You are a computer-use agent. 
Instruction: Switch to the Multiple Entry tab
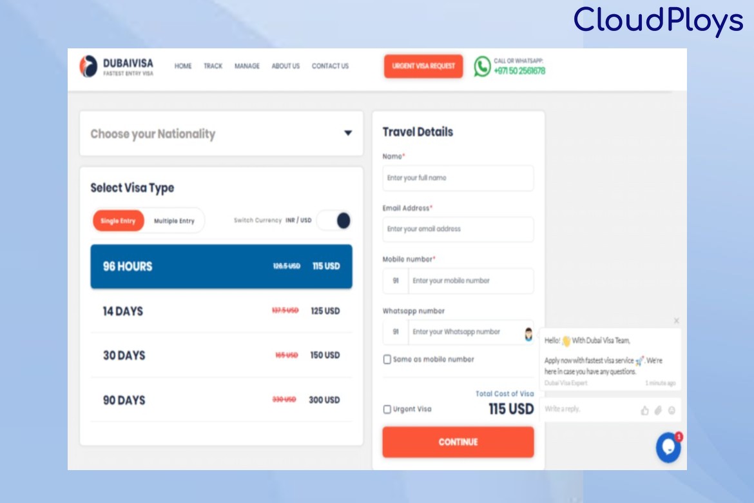pos(174,221)
